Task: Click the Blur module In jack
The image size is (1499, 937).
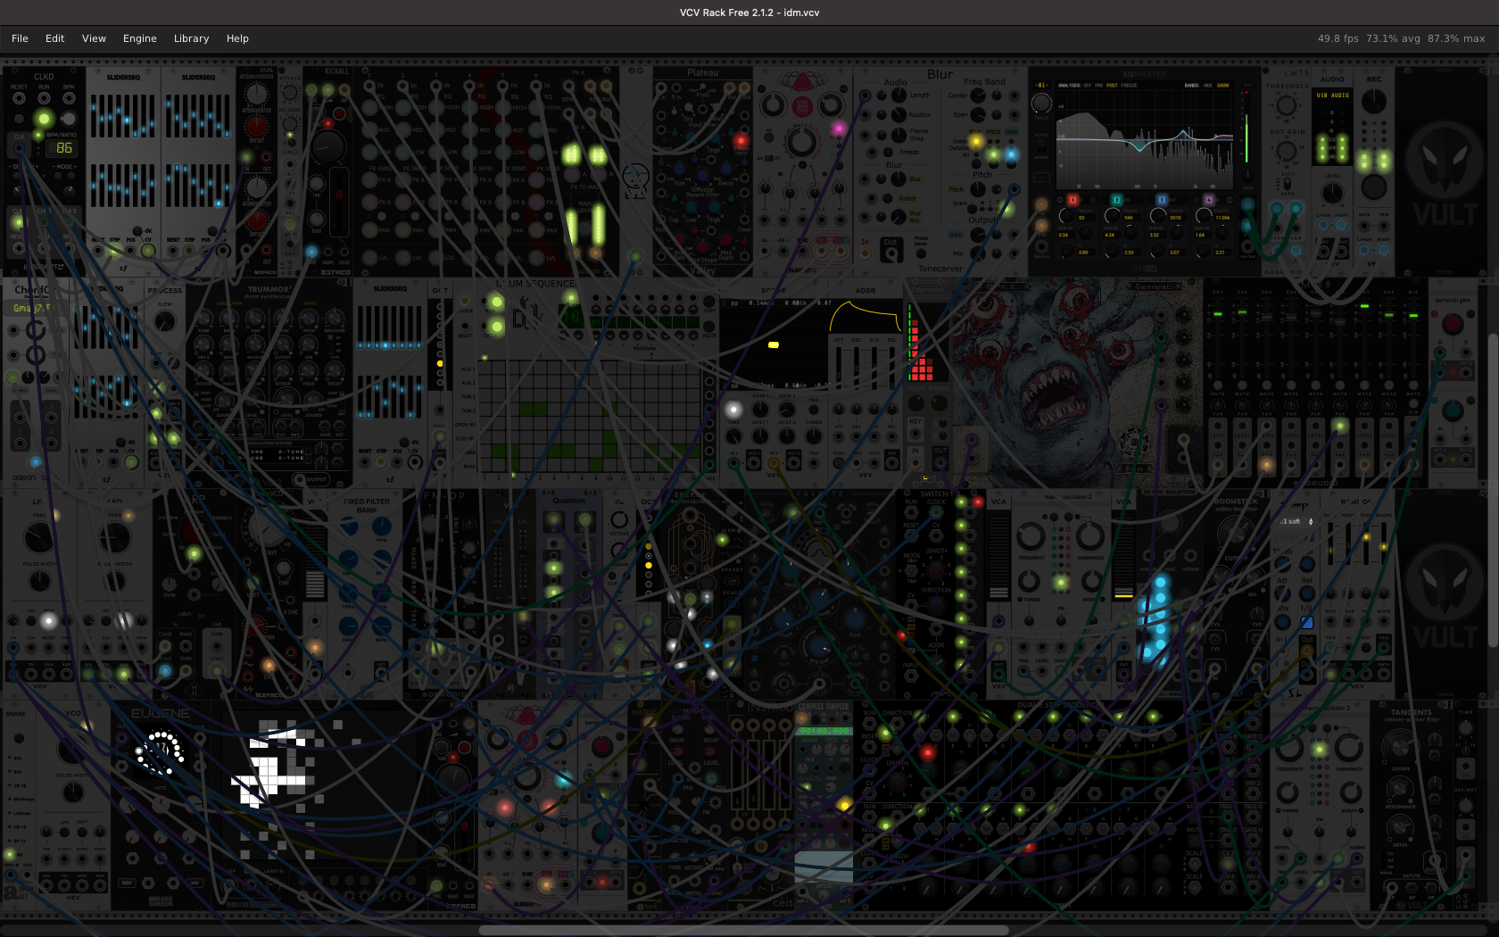Action: click(865, 253)
